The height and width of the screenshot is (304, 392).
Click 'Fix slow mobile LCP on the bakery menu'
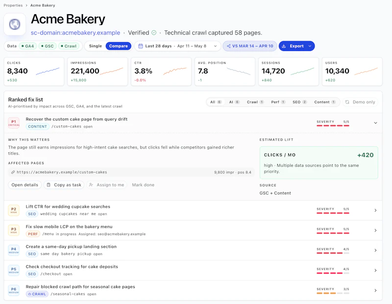69,227
